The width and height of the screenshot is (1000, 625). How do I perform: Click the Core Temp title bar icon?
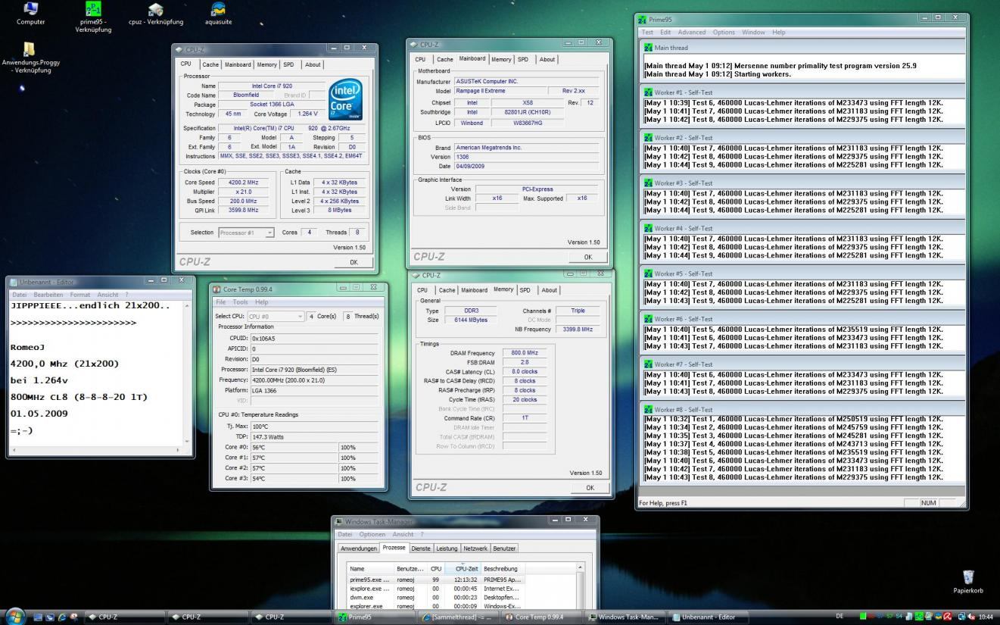[217, 289]
